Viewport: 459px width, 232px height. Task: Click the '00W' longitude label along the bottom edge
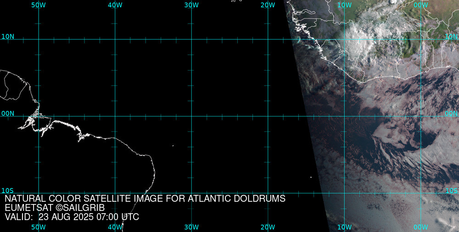[x=421, y=227]
